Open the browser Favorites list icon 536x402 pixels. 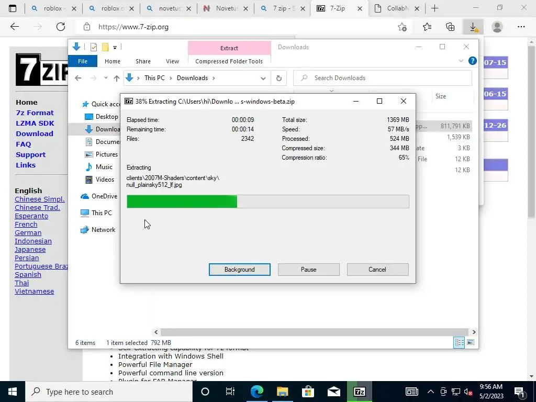coord(427,27)
